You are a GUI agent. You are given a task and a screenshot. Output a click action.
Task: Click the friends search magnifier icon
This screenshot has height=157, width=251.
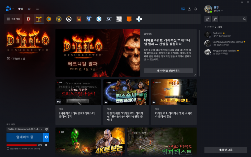[244, 19]
